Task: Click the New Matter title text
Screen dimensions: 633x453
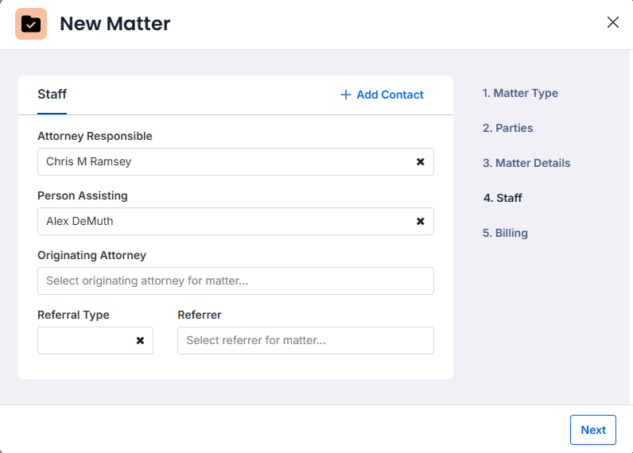Action: 115,23
